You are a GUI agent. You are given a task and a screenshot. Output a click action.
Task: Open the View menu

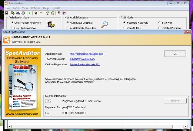[x=25, y=8]
